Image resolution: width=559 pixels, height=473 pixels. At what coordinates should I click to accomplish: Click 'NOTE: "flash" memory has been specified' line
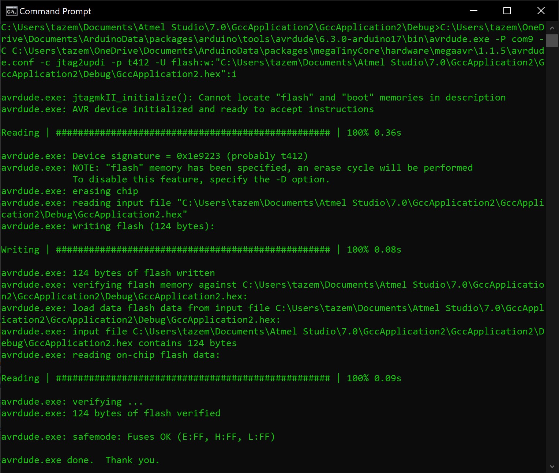click(237, 168)
